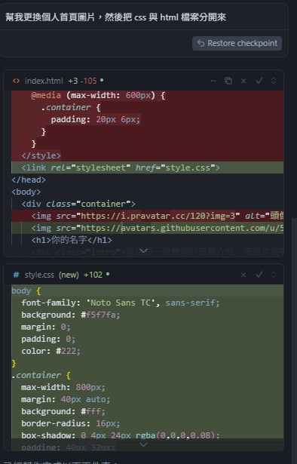Viewport: 297px width, 464px height.
Task: Toggle the expand/collapse arrows on the index.html diff
Action: tap(274, 81)
